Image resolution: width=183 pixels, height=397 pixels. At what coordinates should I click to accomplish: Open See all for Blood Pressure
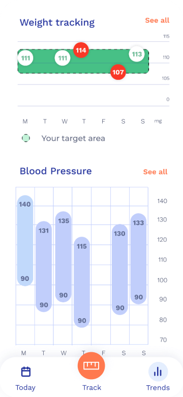[155, 172]
